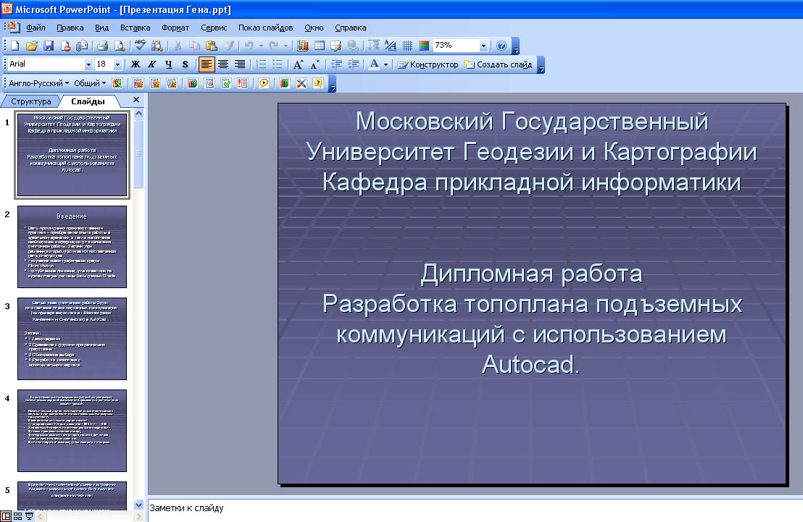803x522 pixels.
Task: Toggle Italic (К) formatting
Action: click(x=151, y=64)
